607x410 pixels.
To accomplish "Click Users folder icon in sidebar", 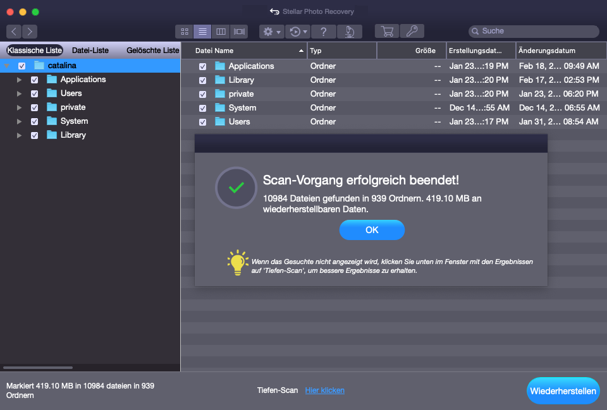I will 52,93.
